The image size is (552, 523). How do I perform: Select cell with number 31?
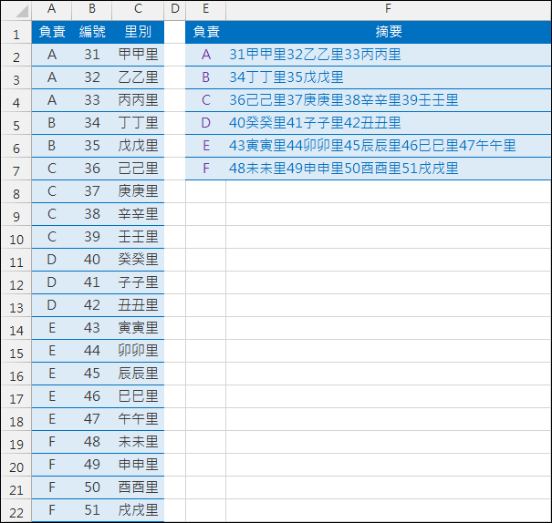point(92,55)
